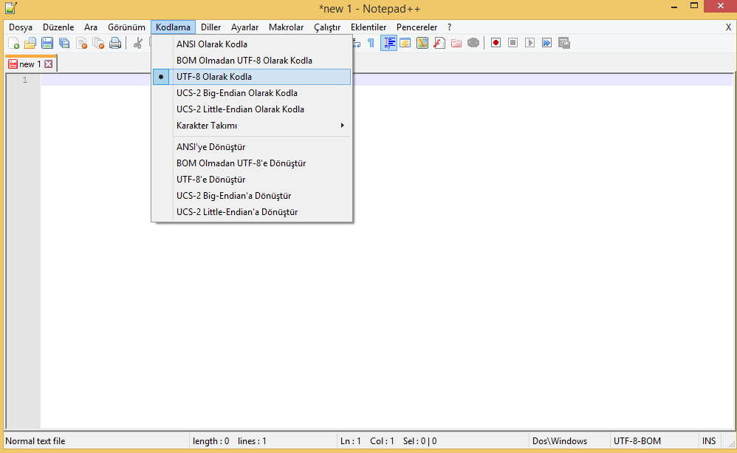Close the new 1 tab with its X
This screenshot has height=453, width=737.
coord(49,64)
